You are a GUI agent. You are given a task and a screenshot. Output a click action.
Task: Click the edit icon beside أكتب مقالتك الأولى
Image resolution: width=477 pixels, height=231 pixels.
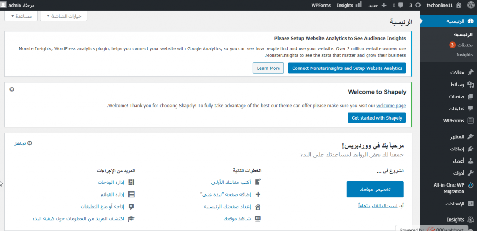[258, 182]
